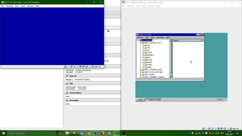Click the Network section icon in VirtualBox Manager
This screenshot has height=136, width=242.
[67, 76]
